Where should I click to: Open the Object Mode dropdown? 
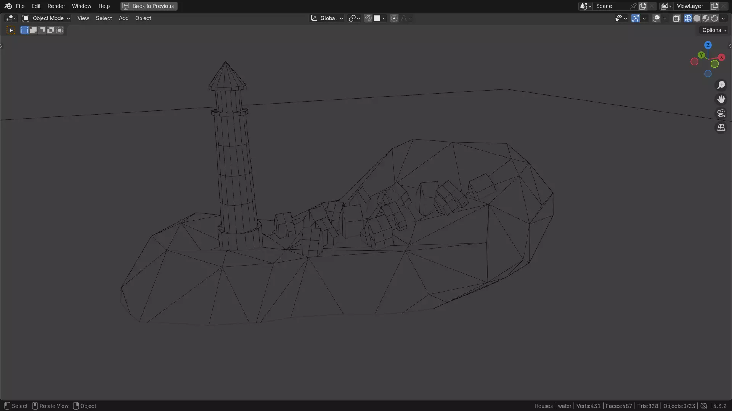coord(47,18)
